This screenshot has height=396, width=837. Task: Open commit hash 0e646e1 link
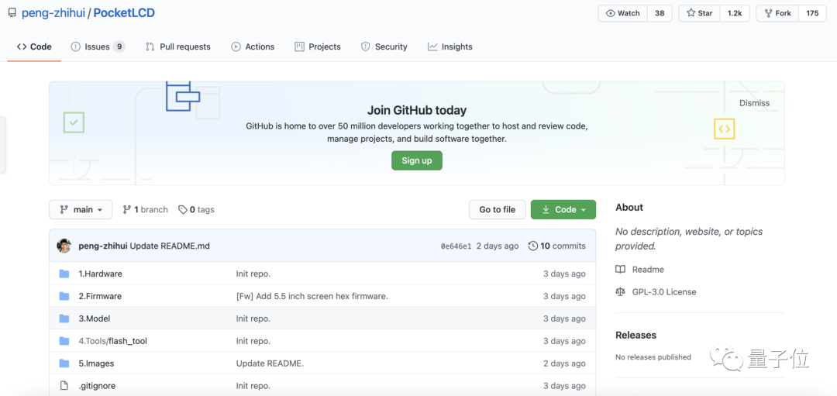click(x=456, y=246)
